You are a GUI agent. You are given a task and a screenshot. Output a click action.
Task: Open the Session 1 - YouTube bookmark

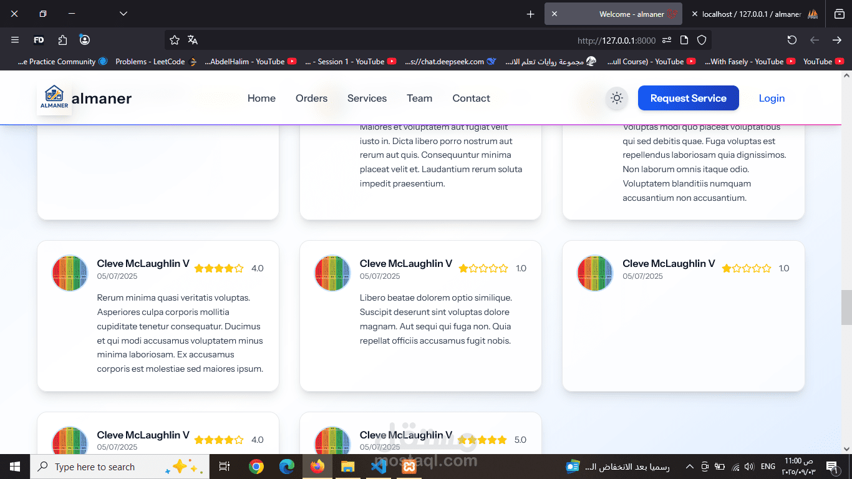(351, 62)
